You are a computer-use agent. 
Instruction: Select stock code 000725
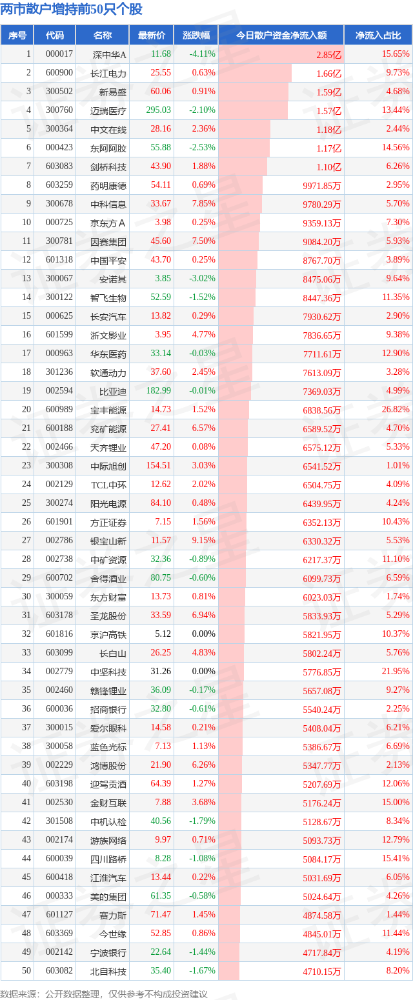pyautogui.click(x=59, y=223)
